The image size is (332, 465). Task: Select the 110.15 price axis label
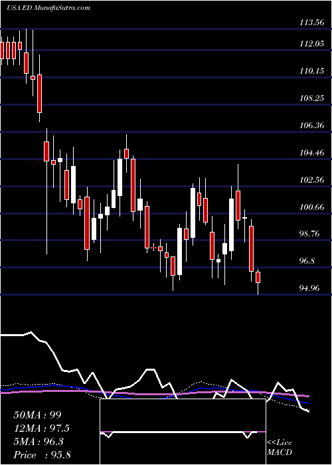pos(311,71)
